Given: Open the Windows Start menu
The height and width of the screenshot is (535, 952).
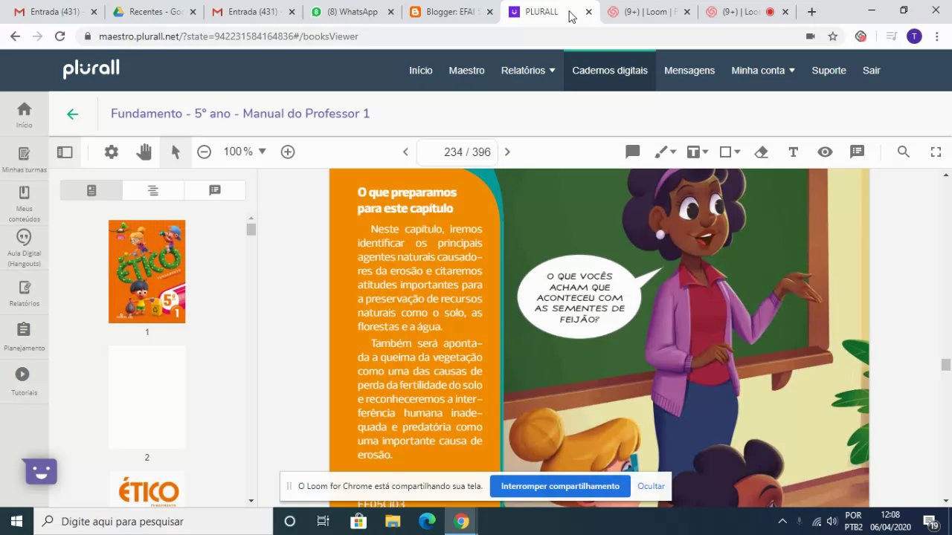Looking at the screenshot, I should [16, 522].
